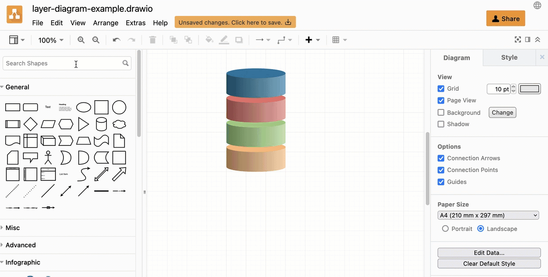
Task: Click the Zoom Out magnifier icon
Action: tap(96, 40)
